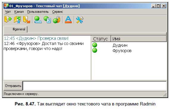170x109 pixels.
Task: Click the Отправить button
Action: 13,86
